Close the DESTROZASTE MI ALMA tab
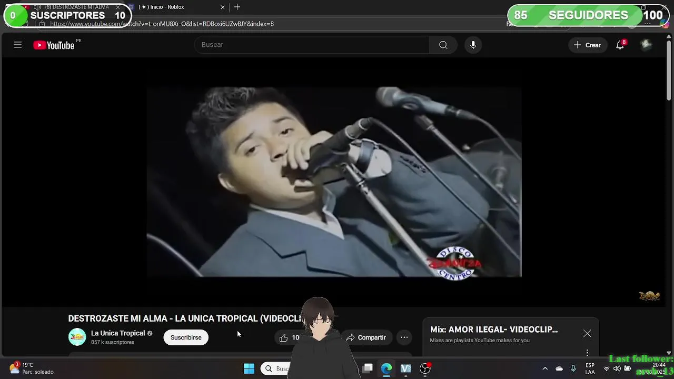The image size is (674, 379). coord(118,7)
